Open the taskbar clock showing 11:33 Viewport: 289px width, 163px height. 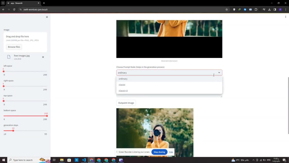(x=276, y=160)
